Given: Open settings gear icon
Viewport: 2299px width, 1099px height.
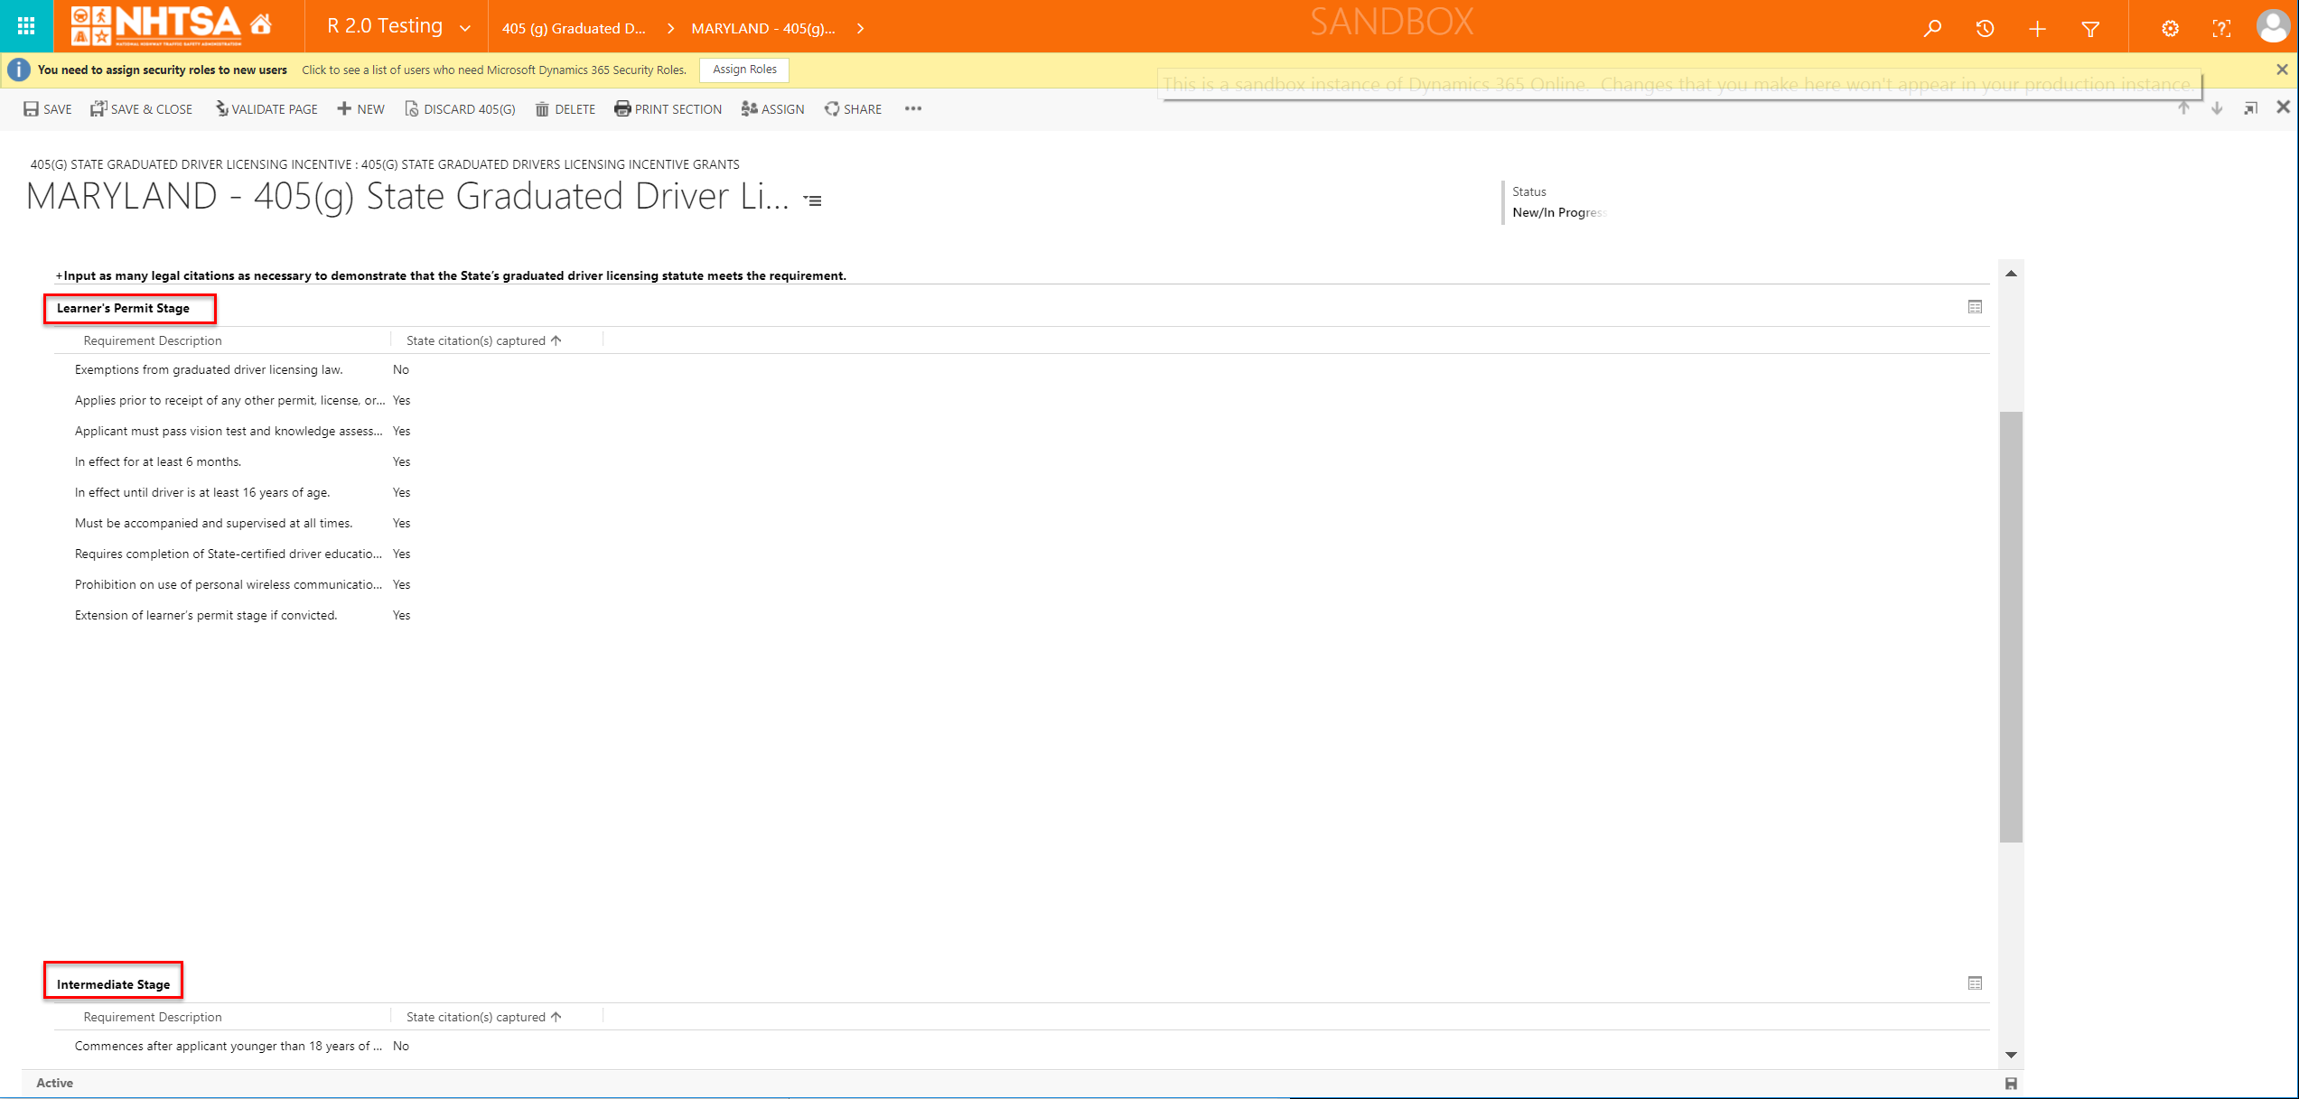Looking at the screenshot, I should point(2170,28).
